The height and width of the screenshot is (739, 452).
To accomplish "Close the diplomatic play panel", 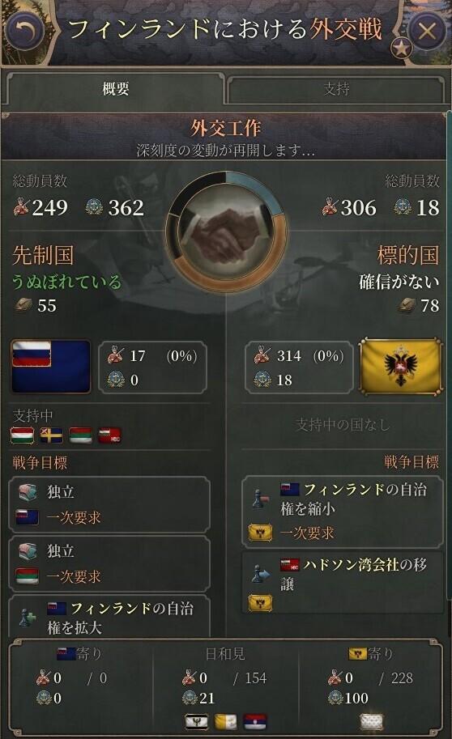I will coord(427,31).
